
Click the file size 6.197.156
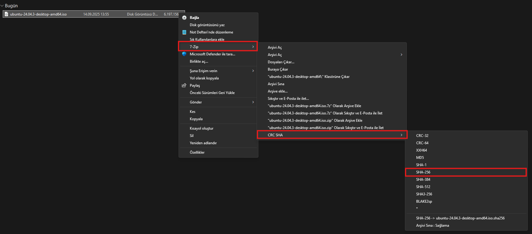tap(171, 14)
